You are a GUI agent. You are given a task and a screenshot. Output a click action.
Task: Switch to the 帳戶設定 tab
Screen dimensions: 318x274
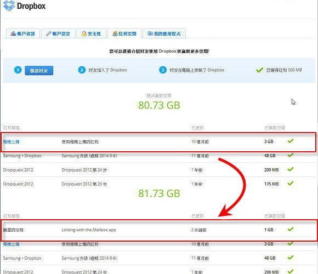(x=58, y=33)
